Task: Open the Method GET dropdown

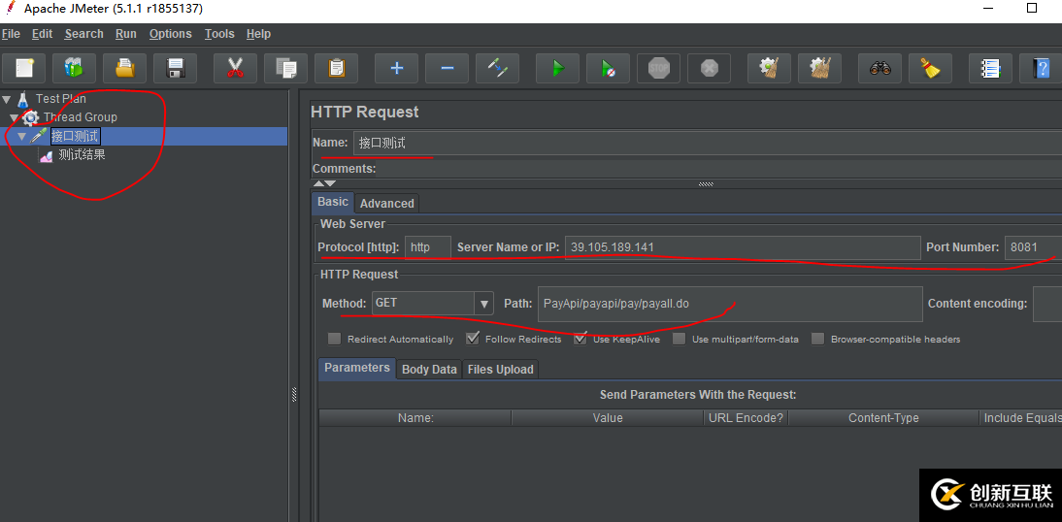Action: (x=483, y=304)
